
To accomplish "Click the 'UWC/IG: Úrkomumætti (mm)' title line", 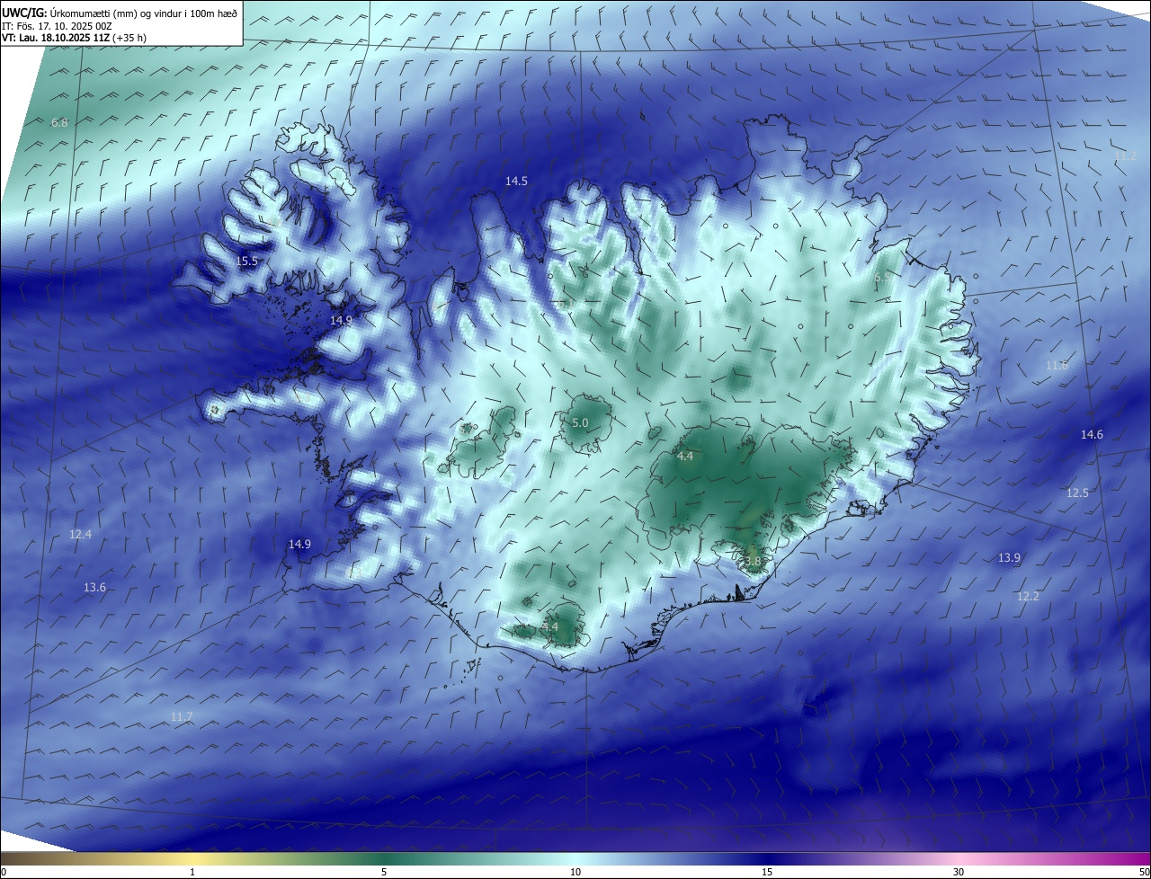I will coord(120,13).
